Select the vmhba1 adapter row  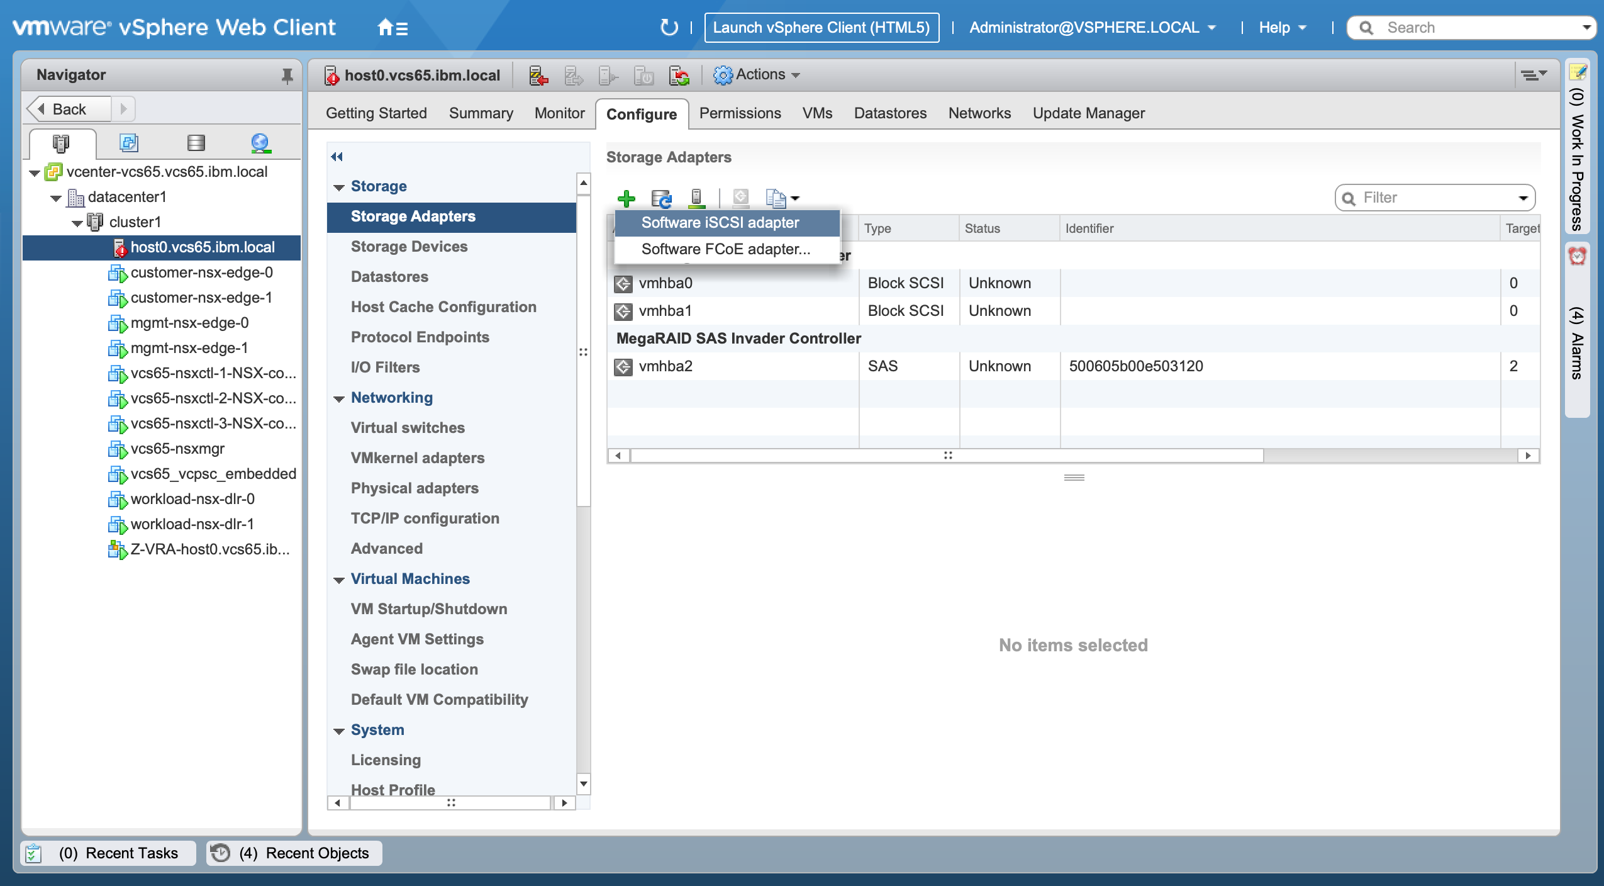1074,311
